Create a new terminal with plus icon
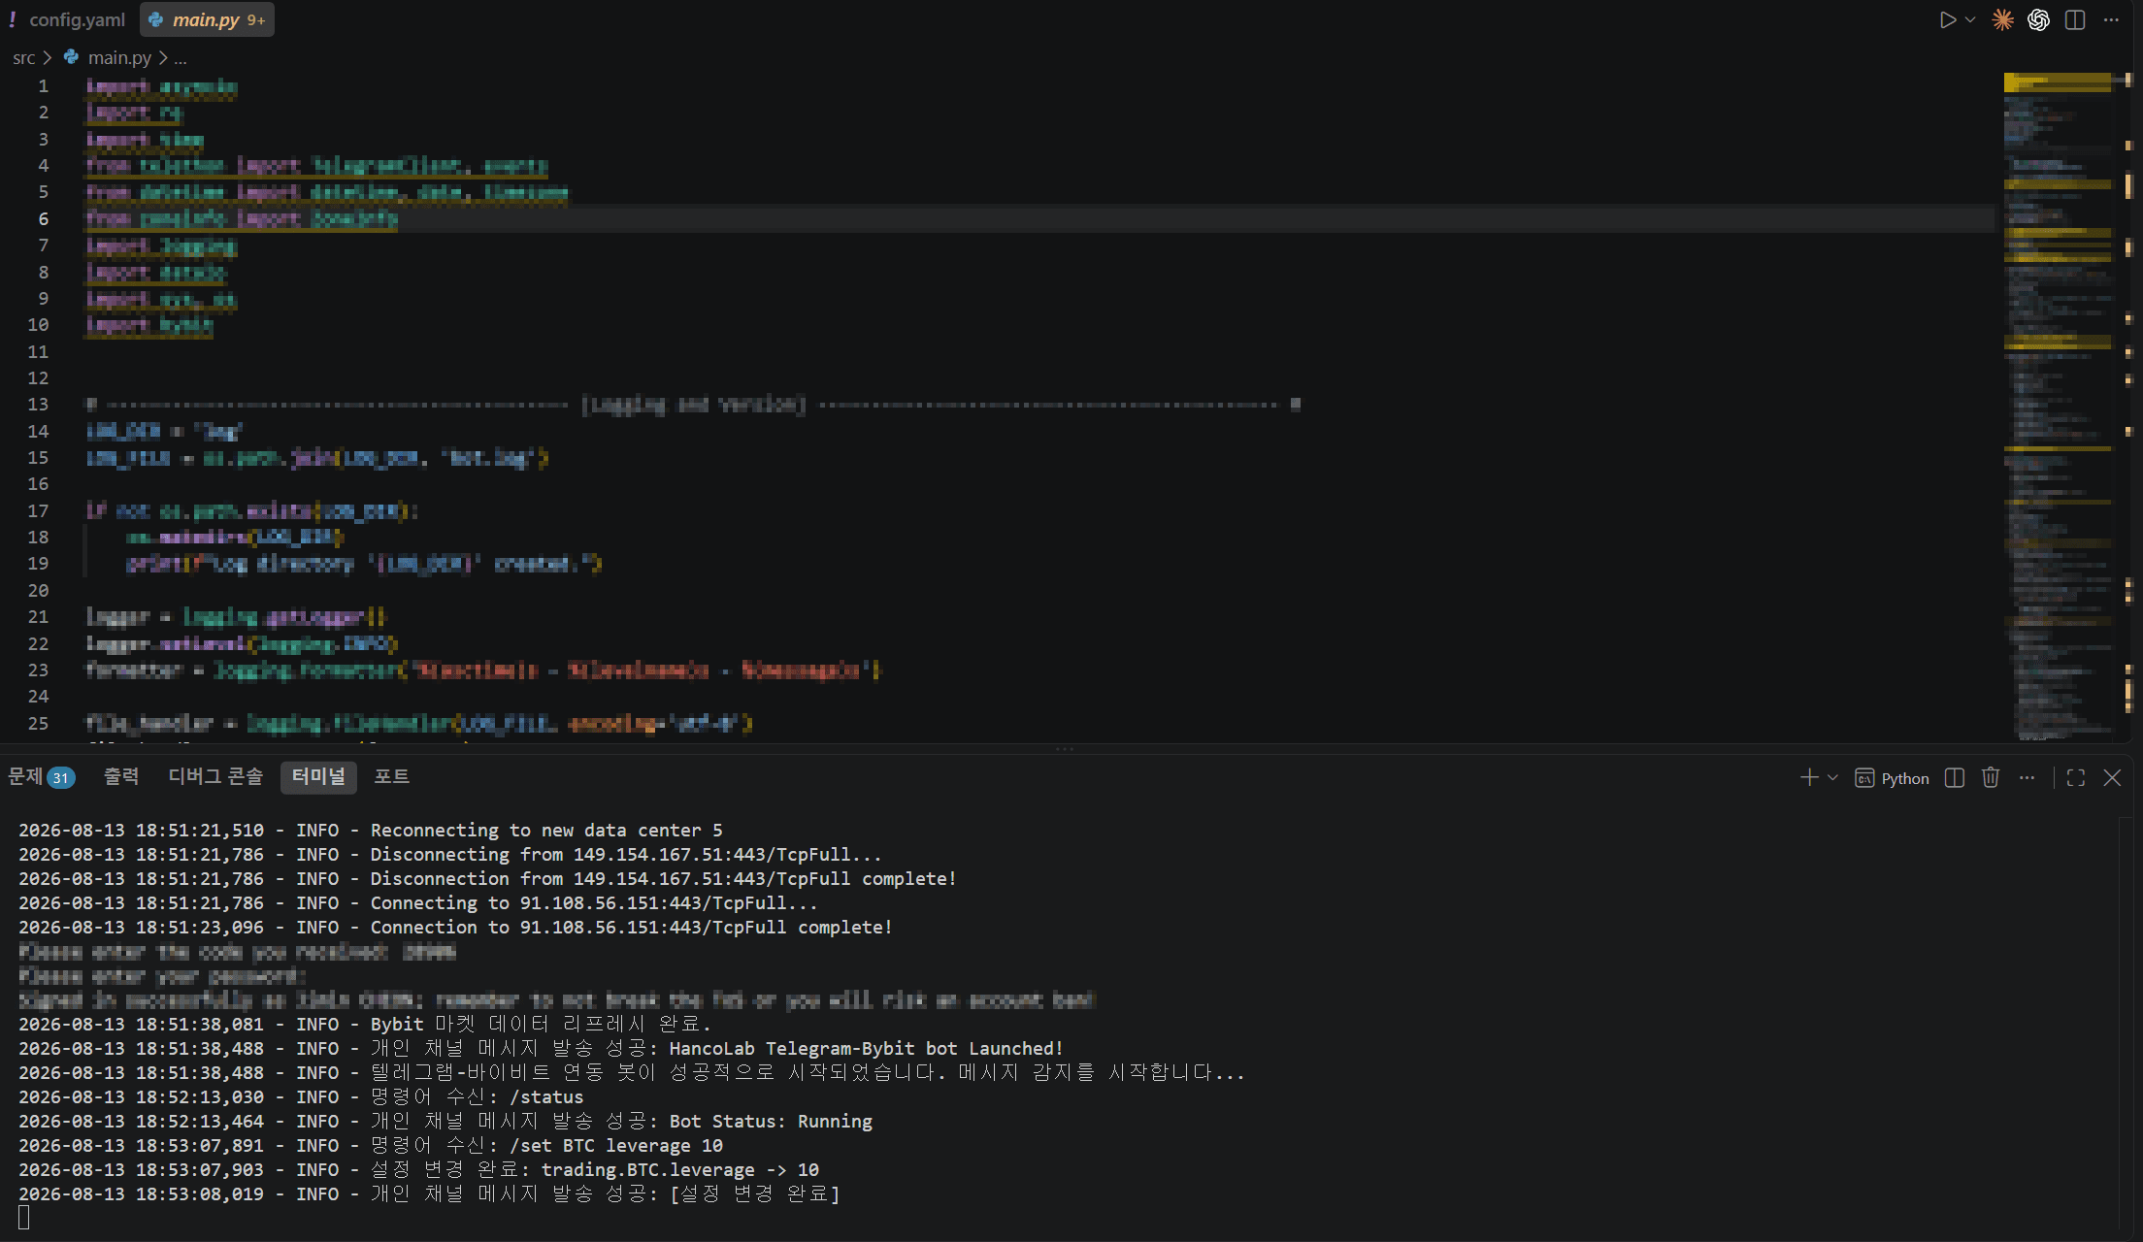The height and width of the screenshot is (1242, 2143). tap(1809, 778)
